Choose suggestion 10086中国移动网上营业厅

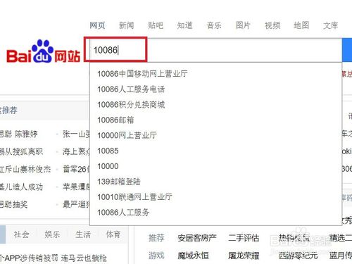click(x=142, y=74)
